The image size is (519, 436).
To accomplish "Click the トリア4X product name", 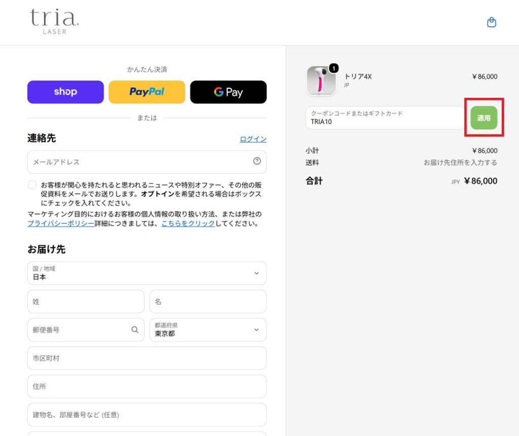I will click(x=358, y=77).
